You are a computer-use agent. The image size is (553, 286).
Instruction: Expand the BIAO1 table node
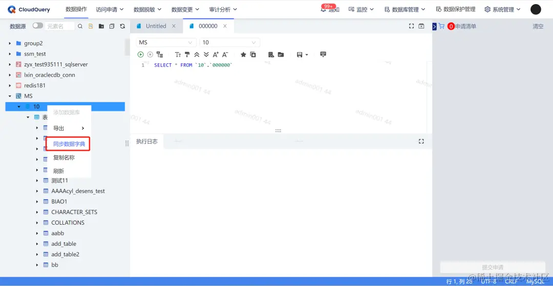[37, 202]
